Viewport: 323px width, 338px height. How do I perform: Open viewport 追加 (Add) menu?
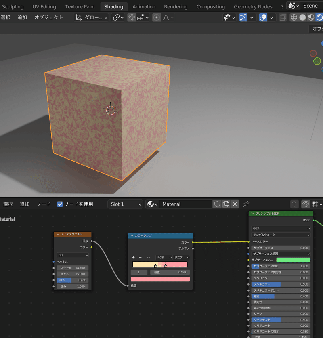tap(22, 17)
